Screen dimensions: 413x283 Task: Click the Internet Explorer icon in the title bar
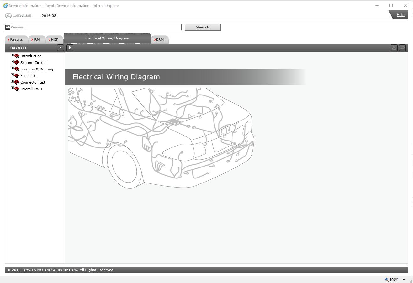pyautogui.click(x=5, y=5)
